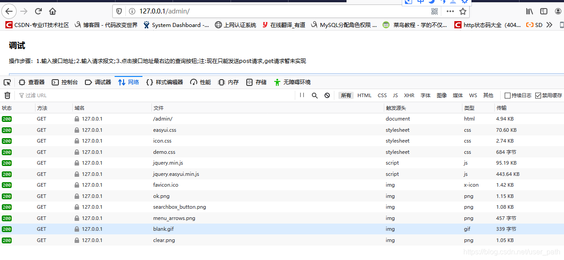Go to the browser home page icon
This screenshot has width=564, height=260.
click(x=53, y=11)
